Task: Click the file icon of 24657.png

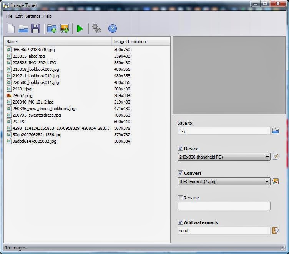Action: pos(9,95)
